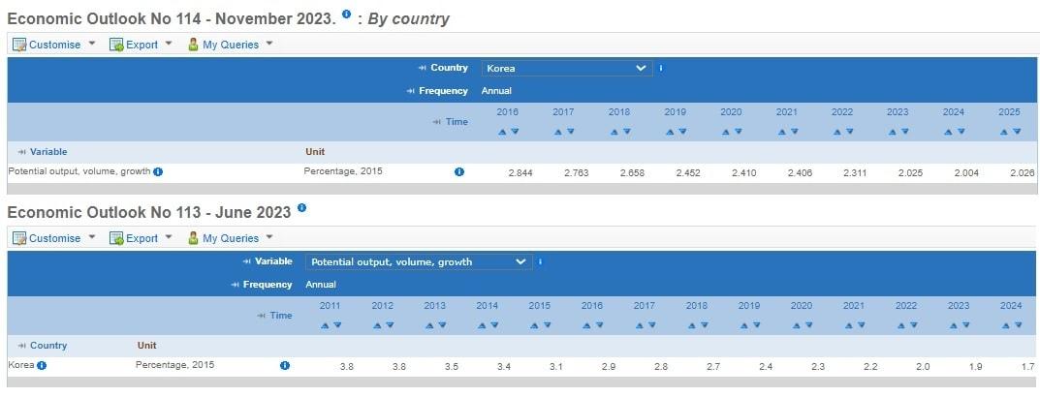Sort ascending by 2011 in the bottom table

pos(325,325)
